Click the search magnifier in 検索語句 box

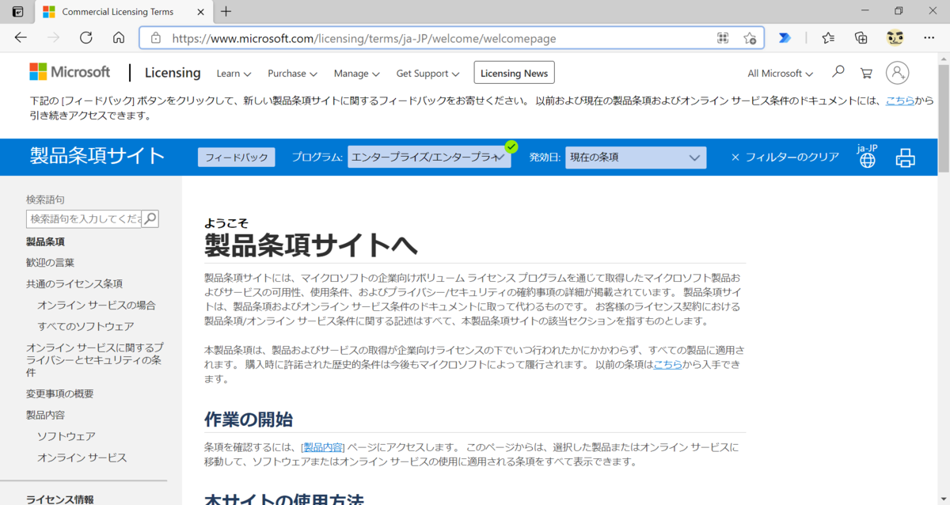pos(150,218)
